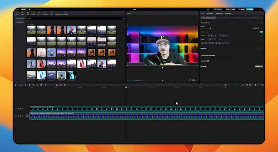The width and height of the screenshot is (278, 152).
Task: Reset Position & Size with the reset icon
Action: 258,23
